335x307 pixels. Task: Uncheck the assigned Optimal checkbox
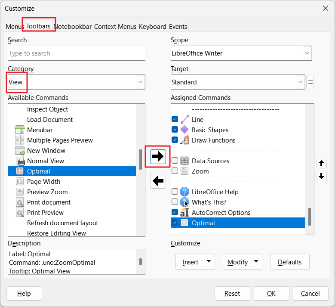(x=175, y=223)
